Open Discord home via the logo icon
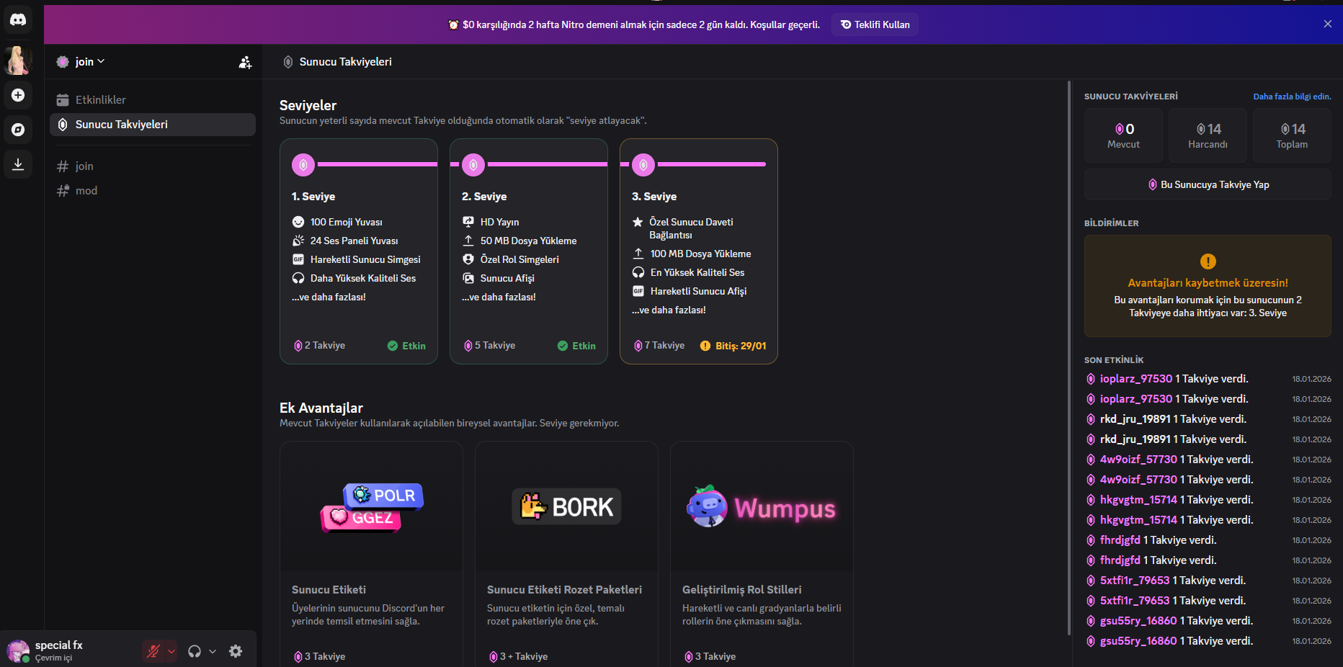1343x667 pixels. pos(18,20)
